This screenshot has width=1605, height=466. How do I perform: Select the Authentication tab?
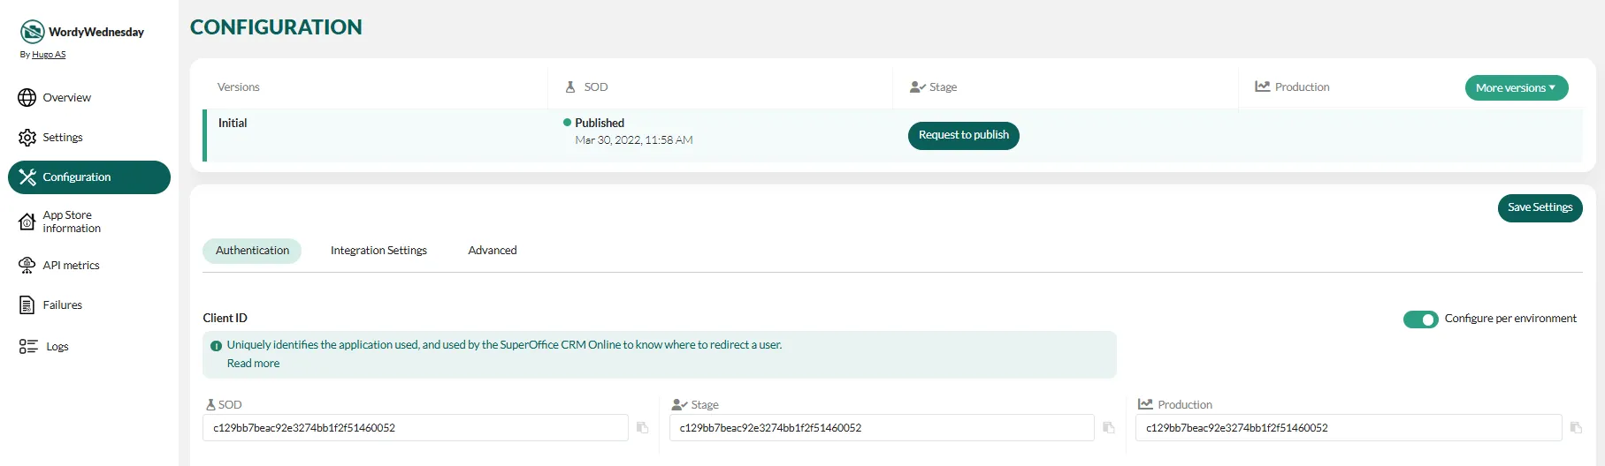252,251
